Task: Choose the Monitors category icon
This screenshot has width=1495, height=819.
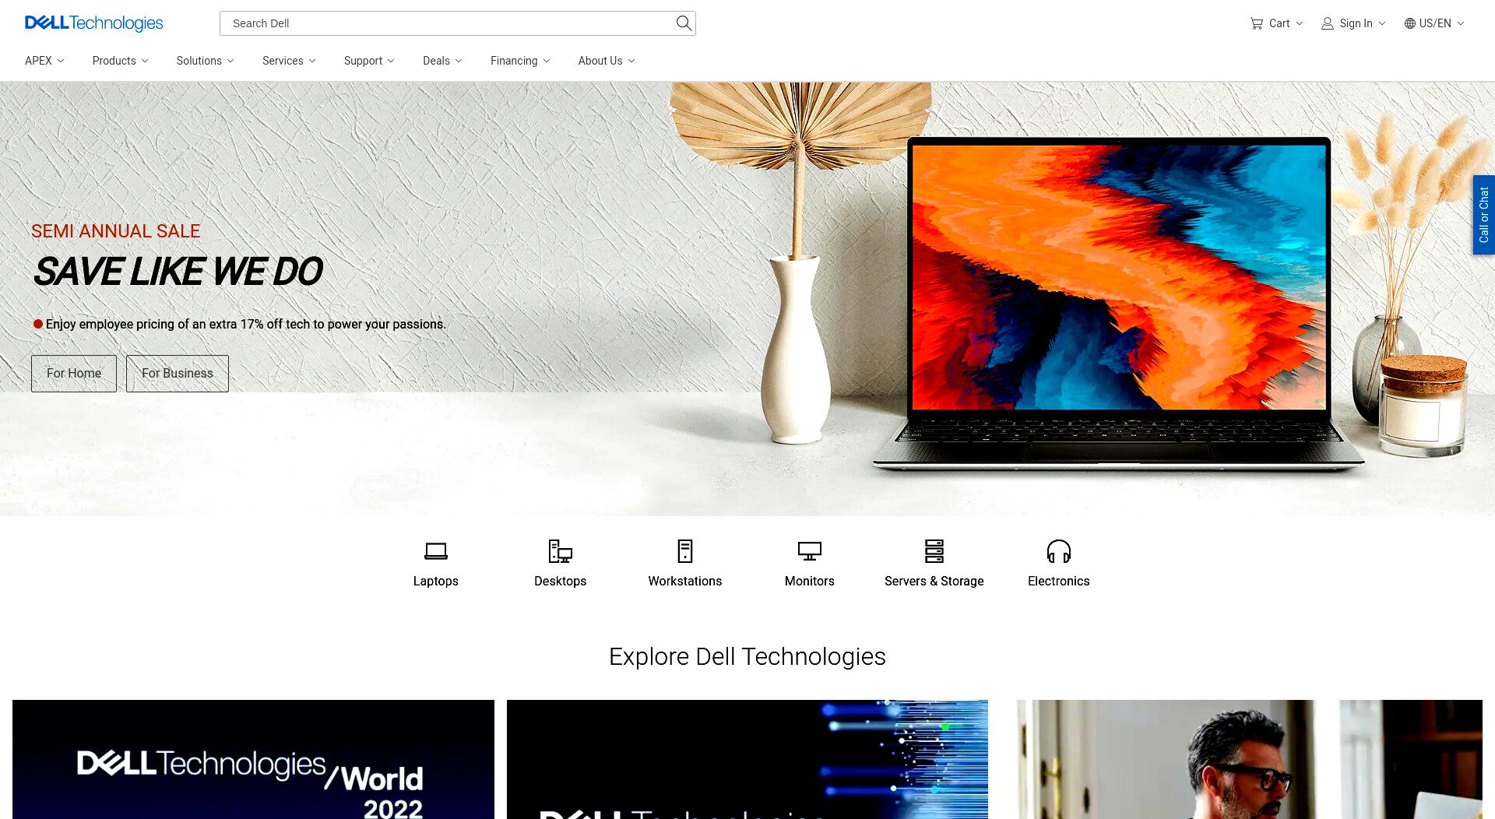Action: (810, 551)
